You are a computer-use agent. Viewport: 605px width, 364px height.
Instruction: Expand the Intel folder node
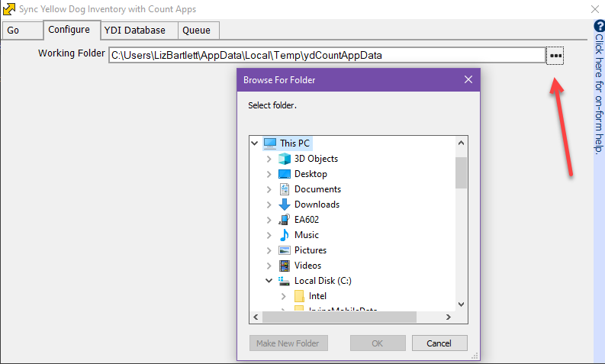(283, 296)
